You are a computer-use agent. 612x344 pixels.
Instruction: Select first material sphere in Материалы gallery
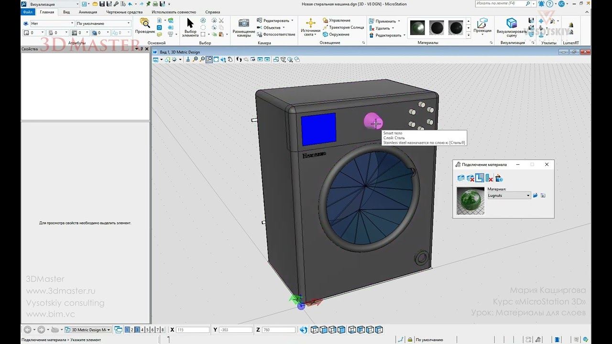[x=417, y=28]
